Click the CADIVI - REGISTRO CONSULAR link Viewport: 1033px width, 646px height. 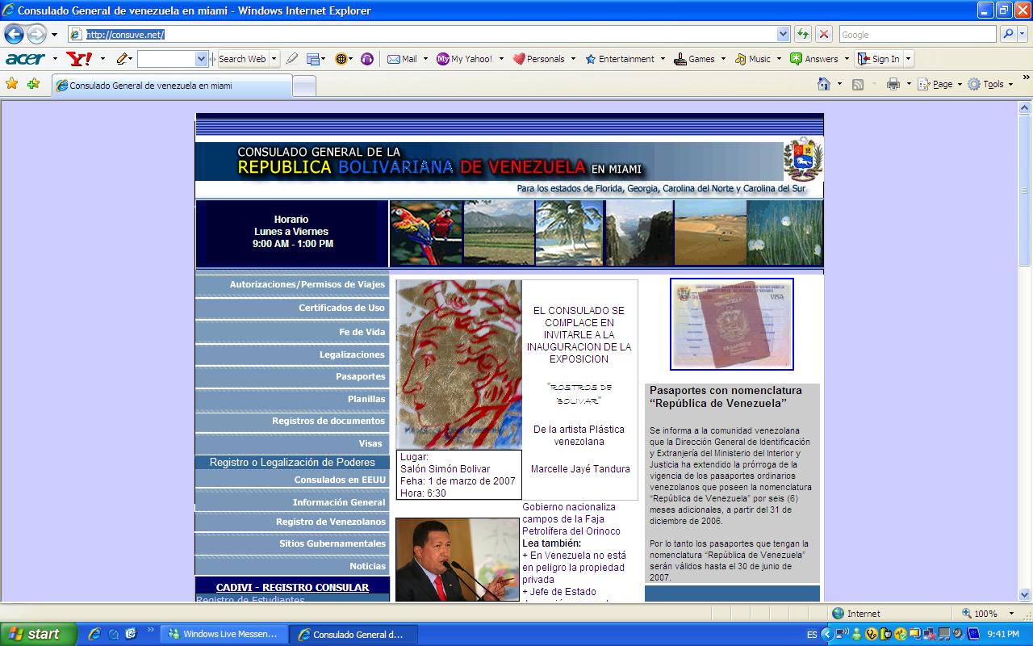292,587
